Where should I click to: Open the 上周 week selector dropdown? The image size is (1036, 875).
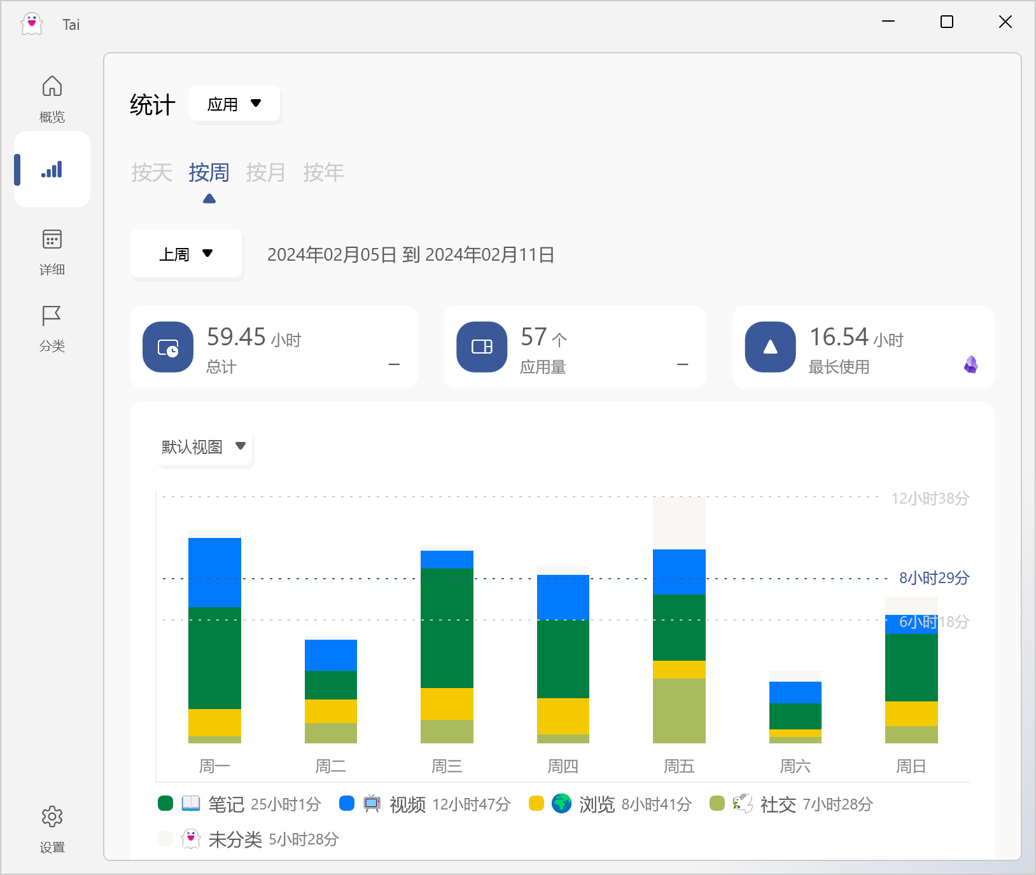(186, 254)
